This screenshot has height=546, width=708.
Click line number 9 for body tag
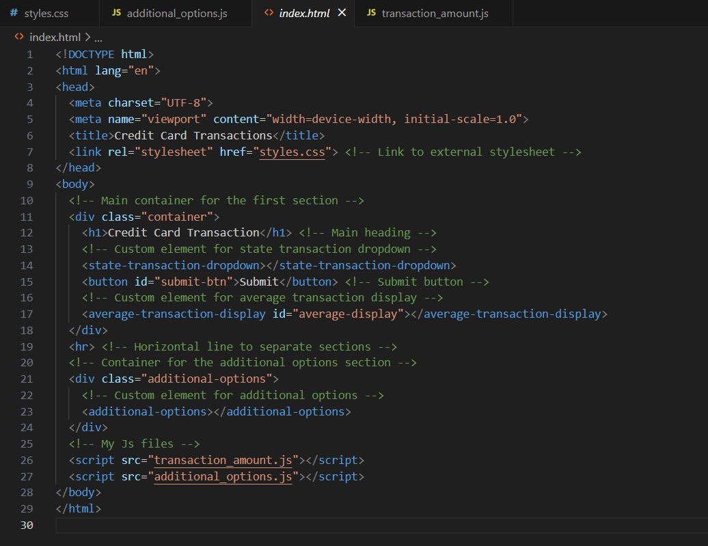pos(30,185)
